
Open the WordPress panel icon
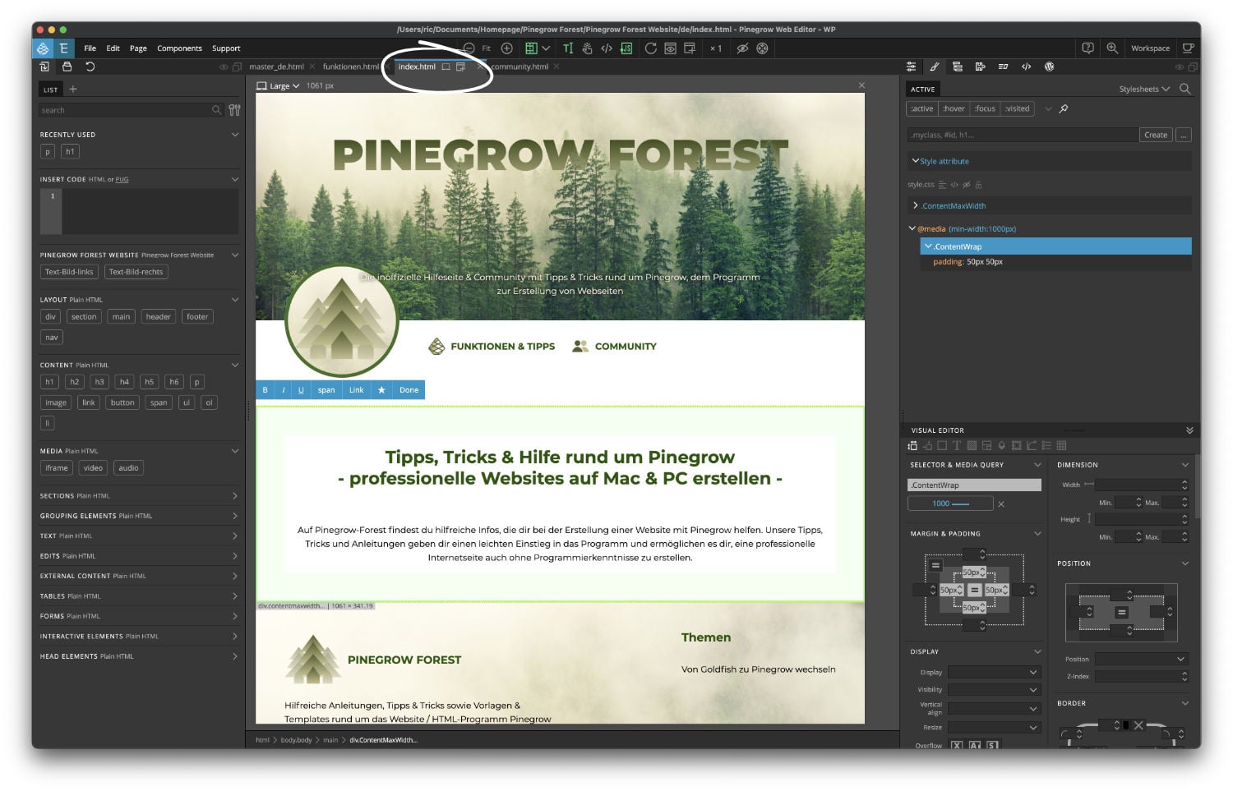coord(1049,67)
